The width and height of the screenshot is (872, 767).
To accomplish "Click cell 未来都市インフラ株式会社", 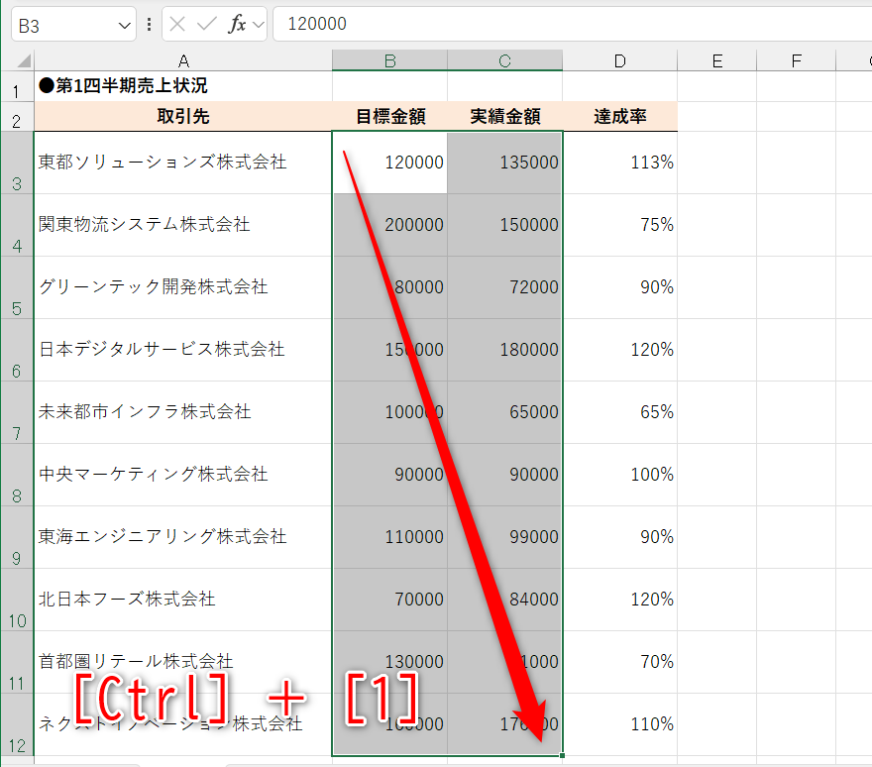I will coord(183,412).
